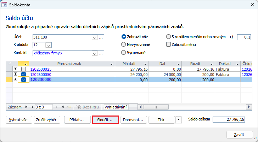Screen dimensions: 258x142
Task: Open Párovací znak column filter arrow
Action: point(112,64)
